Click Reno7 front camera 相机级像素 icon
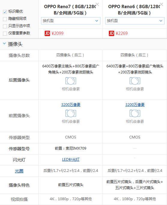Viewport: 167px width, 205px height. [71, 113]
